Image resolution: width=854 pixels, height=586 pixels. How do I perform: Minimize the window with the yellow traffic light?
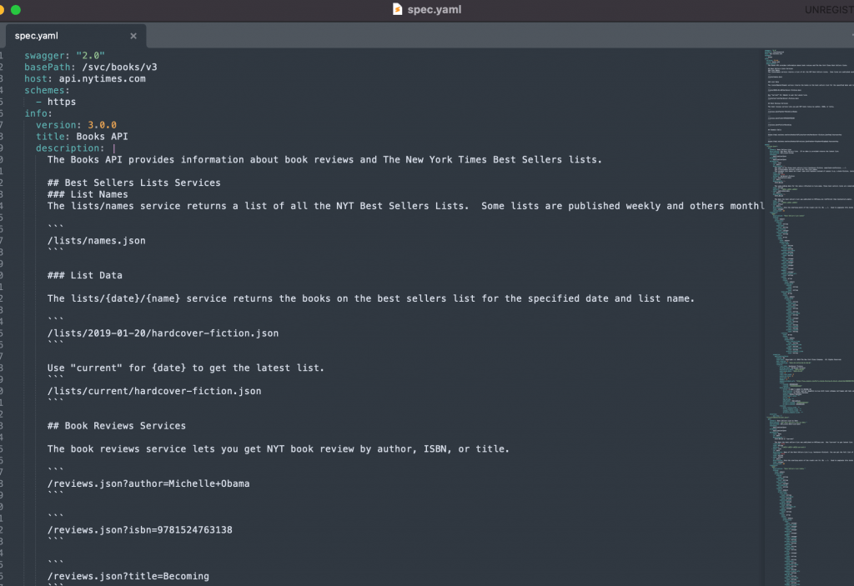pos(3,9)
